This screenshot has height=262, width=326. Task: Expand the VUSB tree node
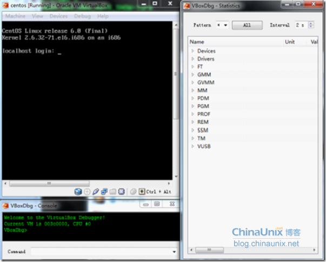click(x=192, y=146)
